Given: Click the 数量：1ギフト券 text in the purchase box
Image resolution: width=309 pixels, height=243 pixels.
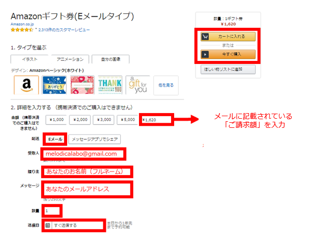Looking at the screenshot, I should tap(228, 19).
